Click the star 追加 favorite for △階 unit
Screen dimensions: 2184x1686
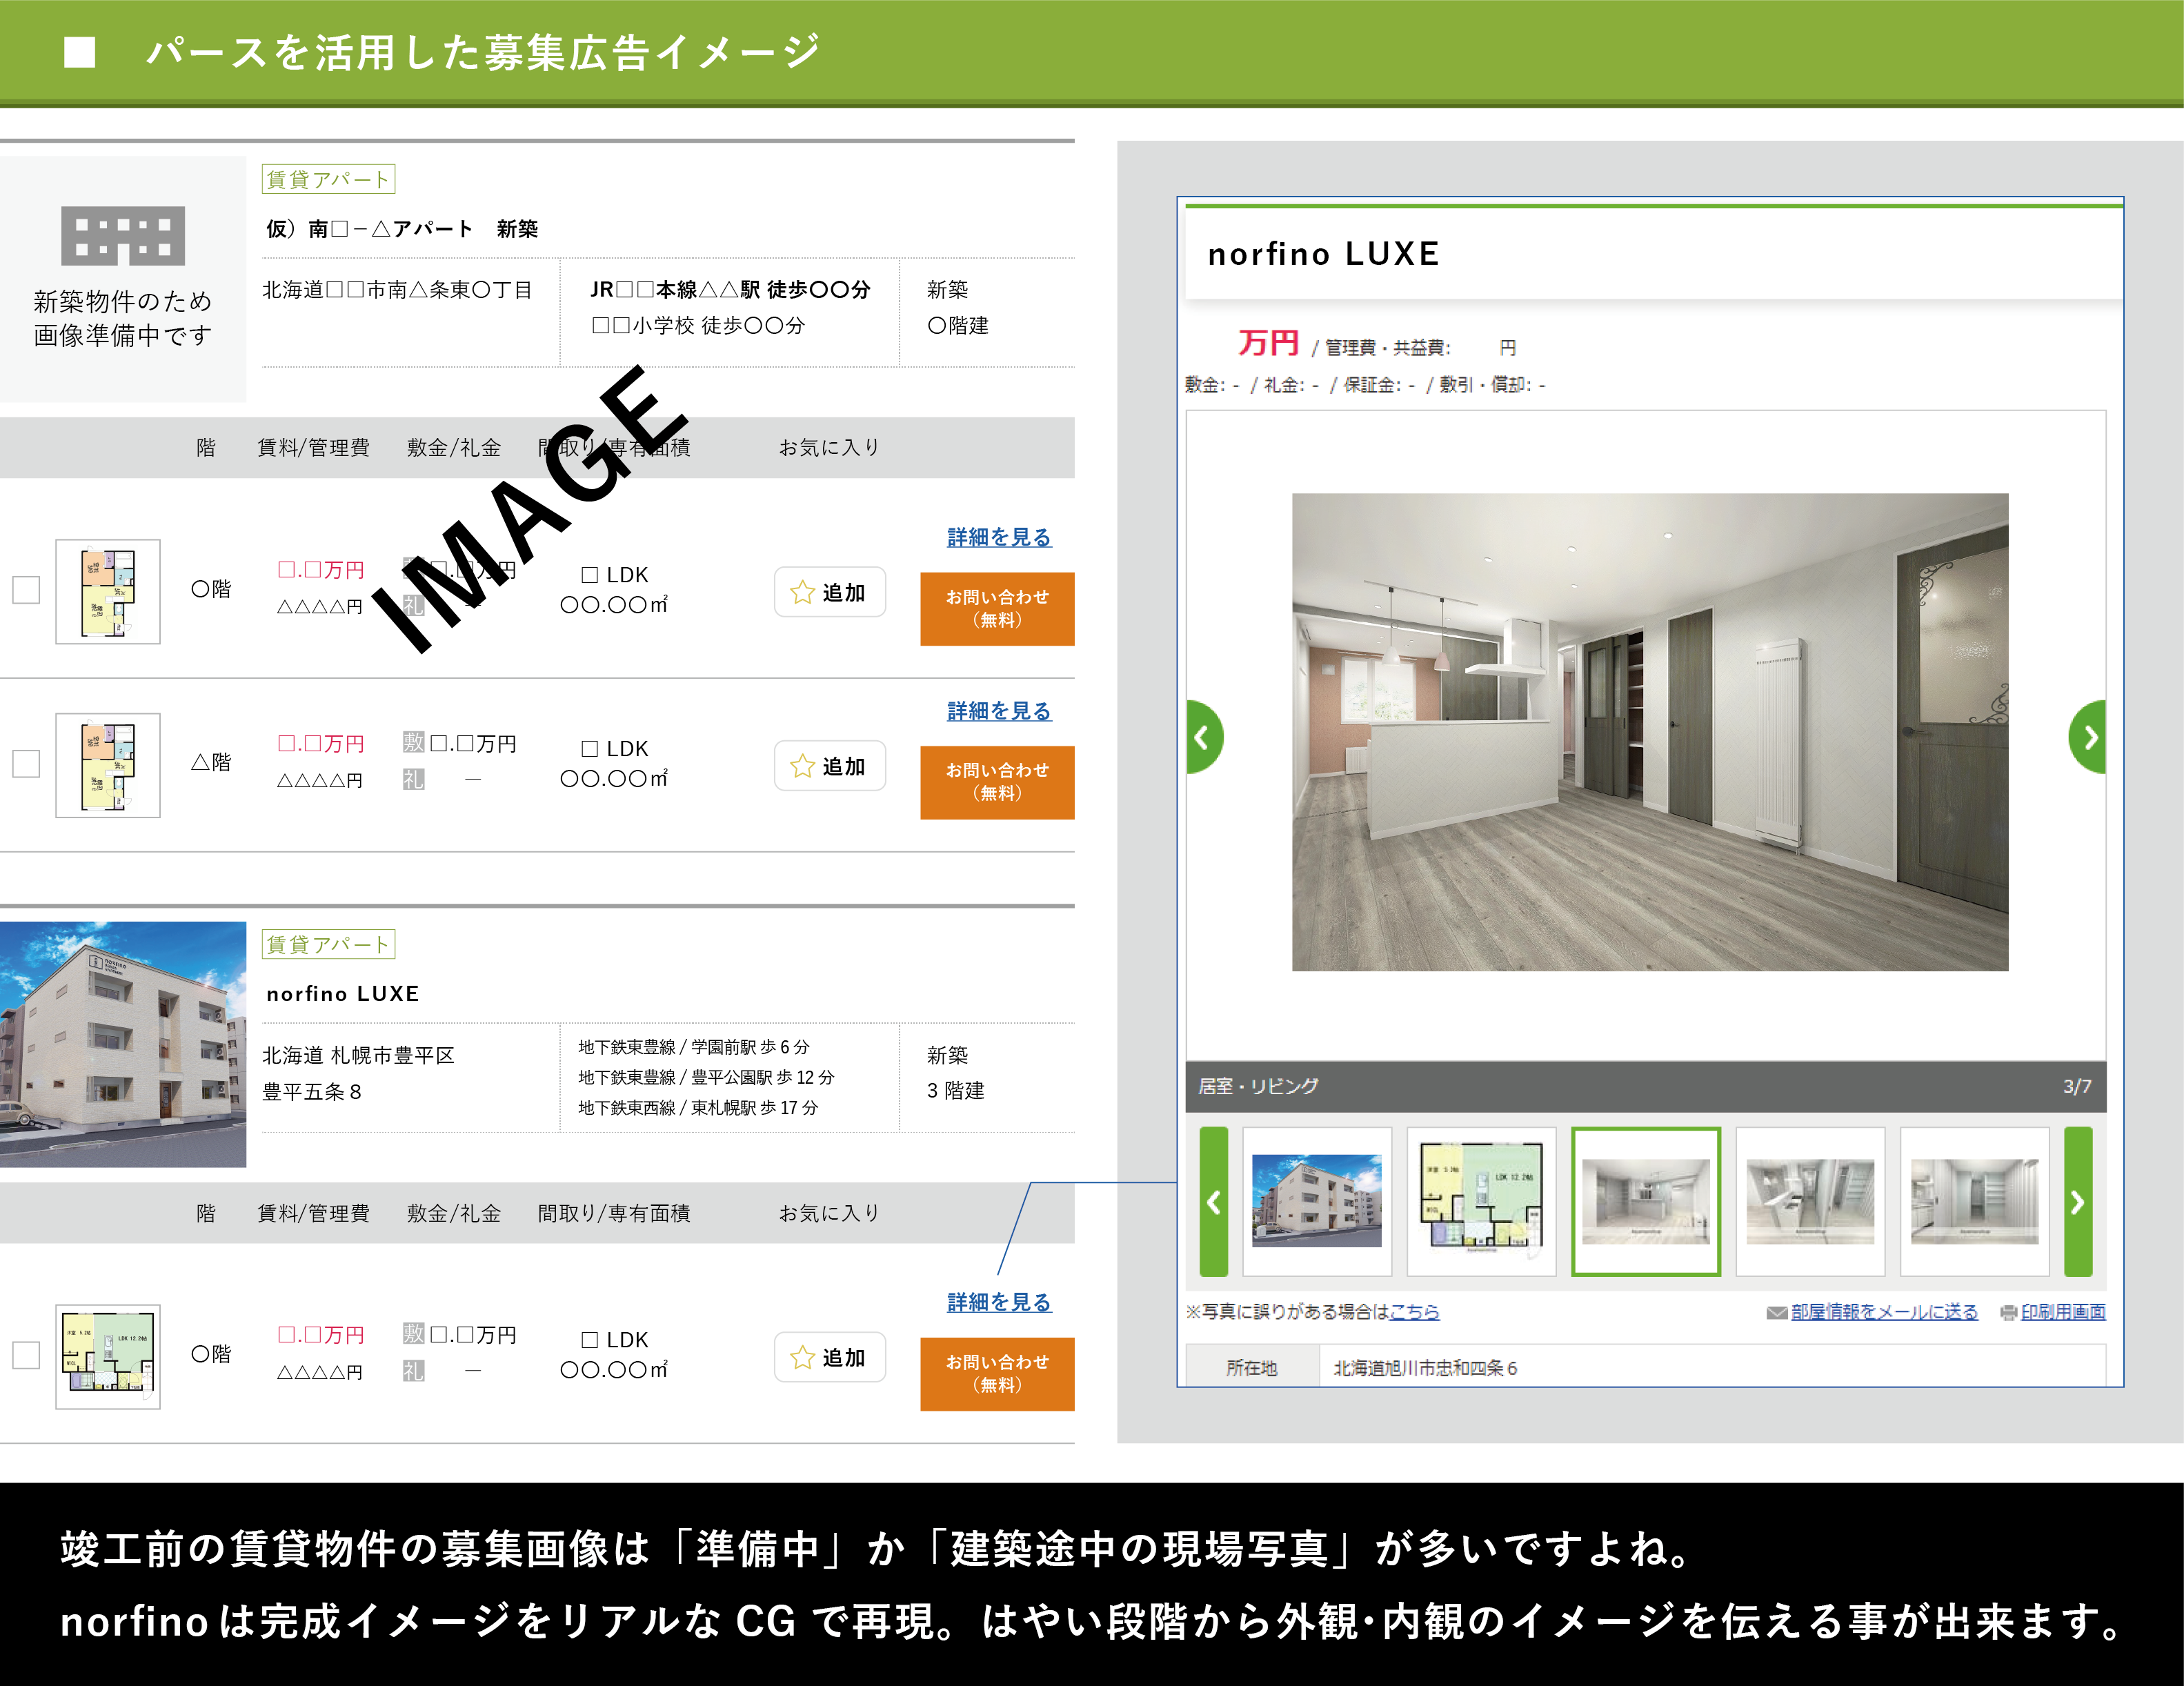tap(830, 766)
